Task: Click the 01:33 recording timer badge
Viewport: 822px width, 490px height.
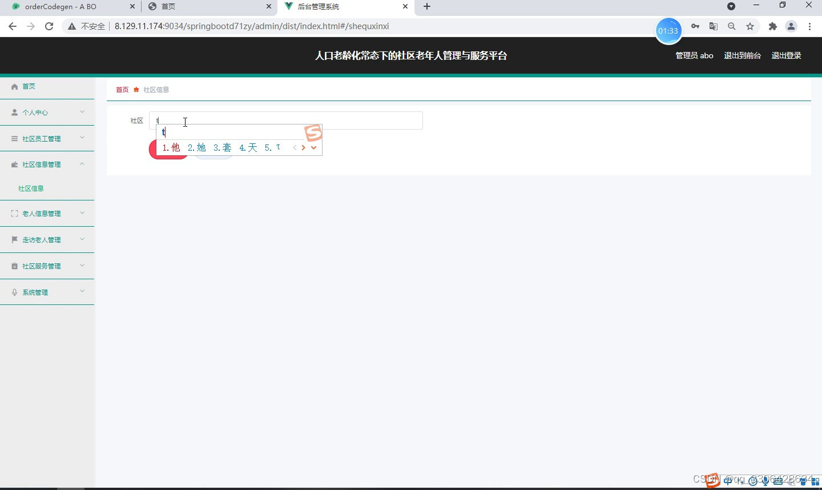Action: [668, 31]
